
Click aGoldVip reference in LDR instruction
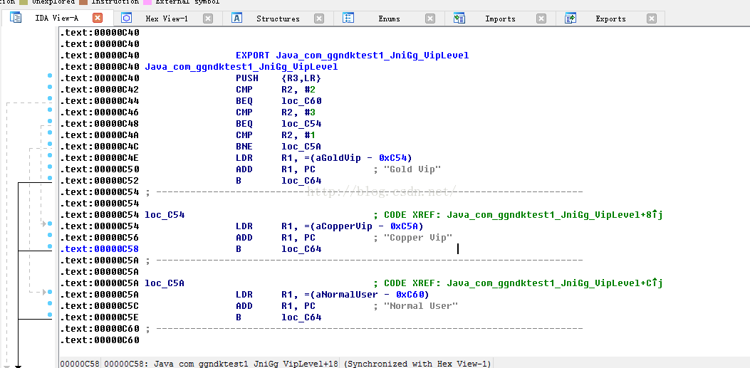click(338, 158)
